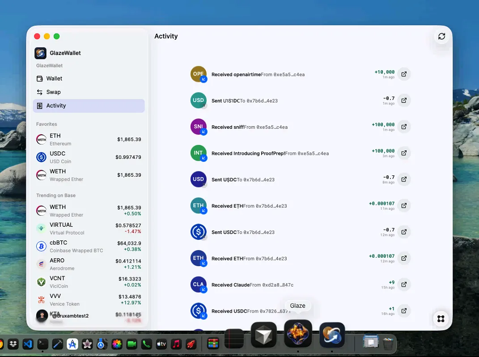Select WETH Wrapped Ether in Favorites
The image size is (479, 357).
(x=89, y=175)
